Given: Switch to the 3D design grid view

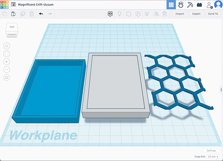Looking at the screenshot, I should [171, 5].
